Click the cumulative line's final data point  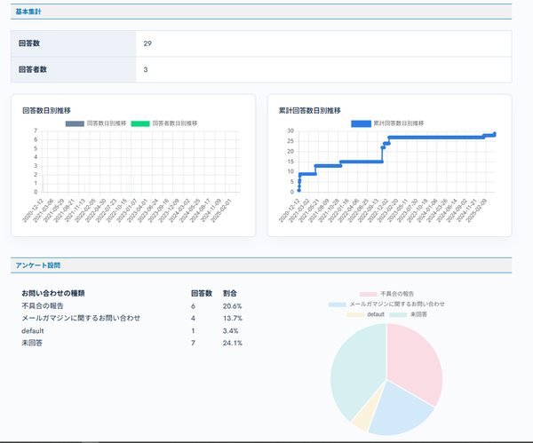click(495, 133)
